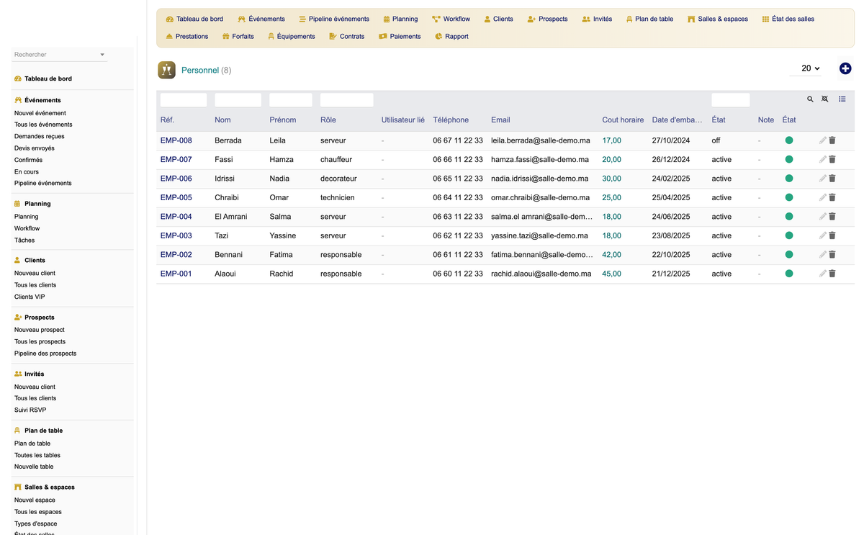
Task: Click Pipeline des prospects in sidebar
Action: (x=45, y=354)
